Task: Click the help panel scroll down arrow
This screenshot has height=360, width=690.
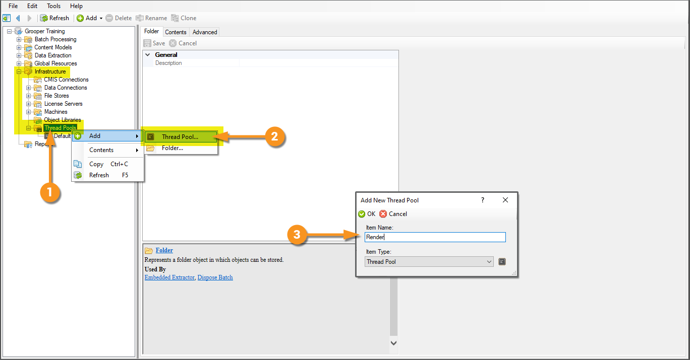Action: click(394, 343)
